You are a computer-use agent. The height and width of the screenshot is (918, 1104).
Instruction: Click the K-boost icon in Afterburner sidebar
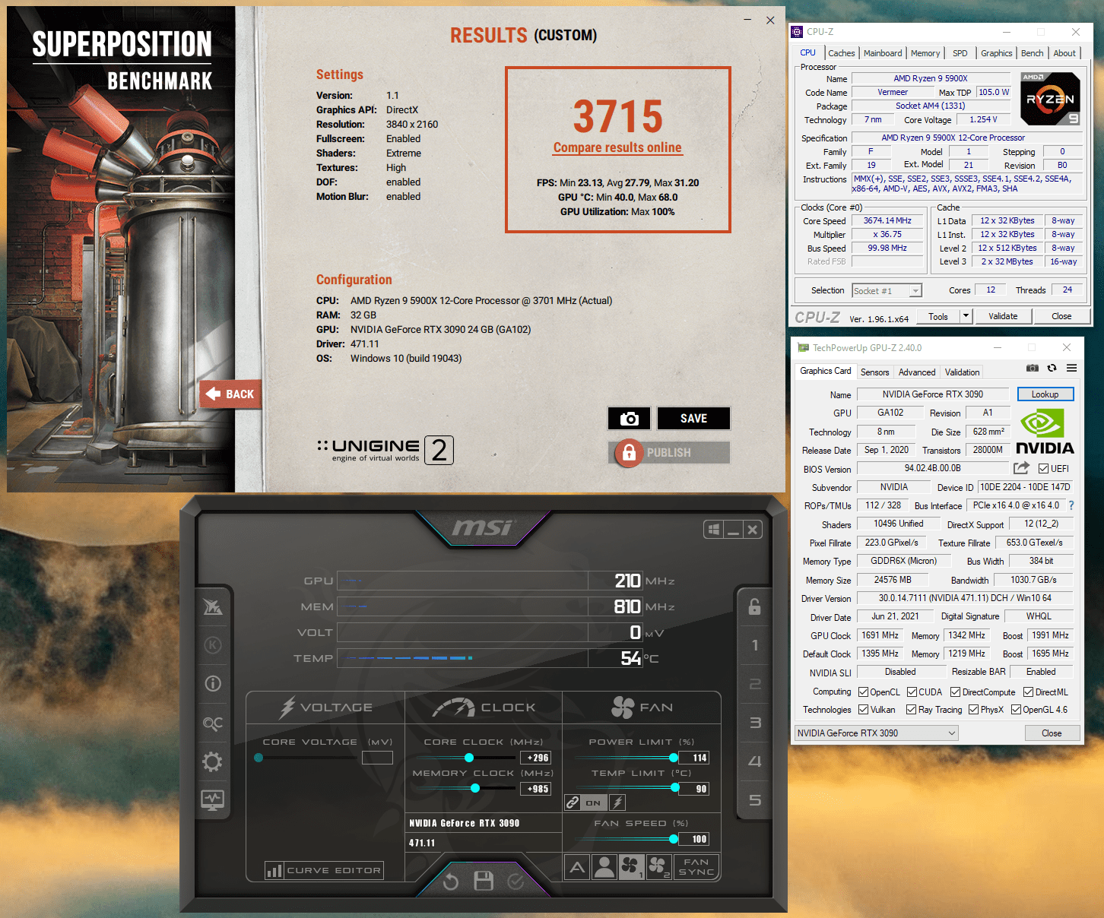(x=212, y=645)
